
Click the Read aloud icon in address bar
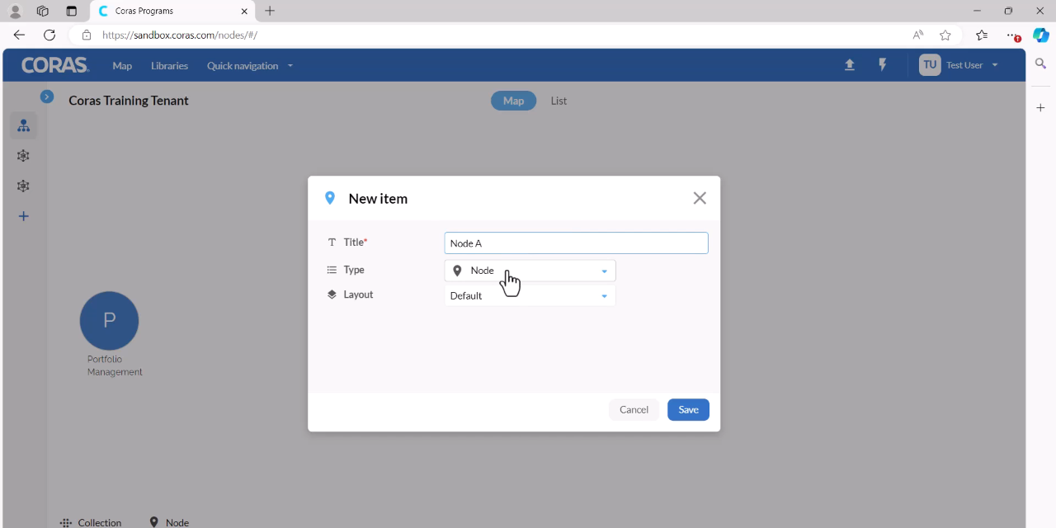point(917,35)
